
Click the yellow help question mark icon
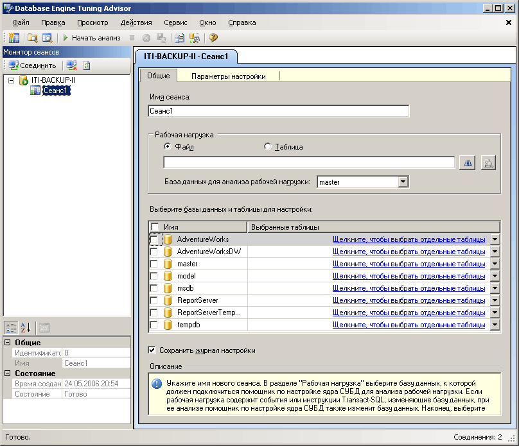tap(213, 38)
